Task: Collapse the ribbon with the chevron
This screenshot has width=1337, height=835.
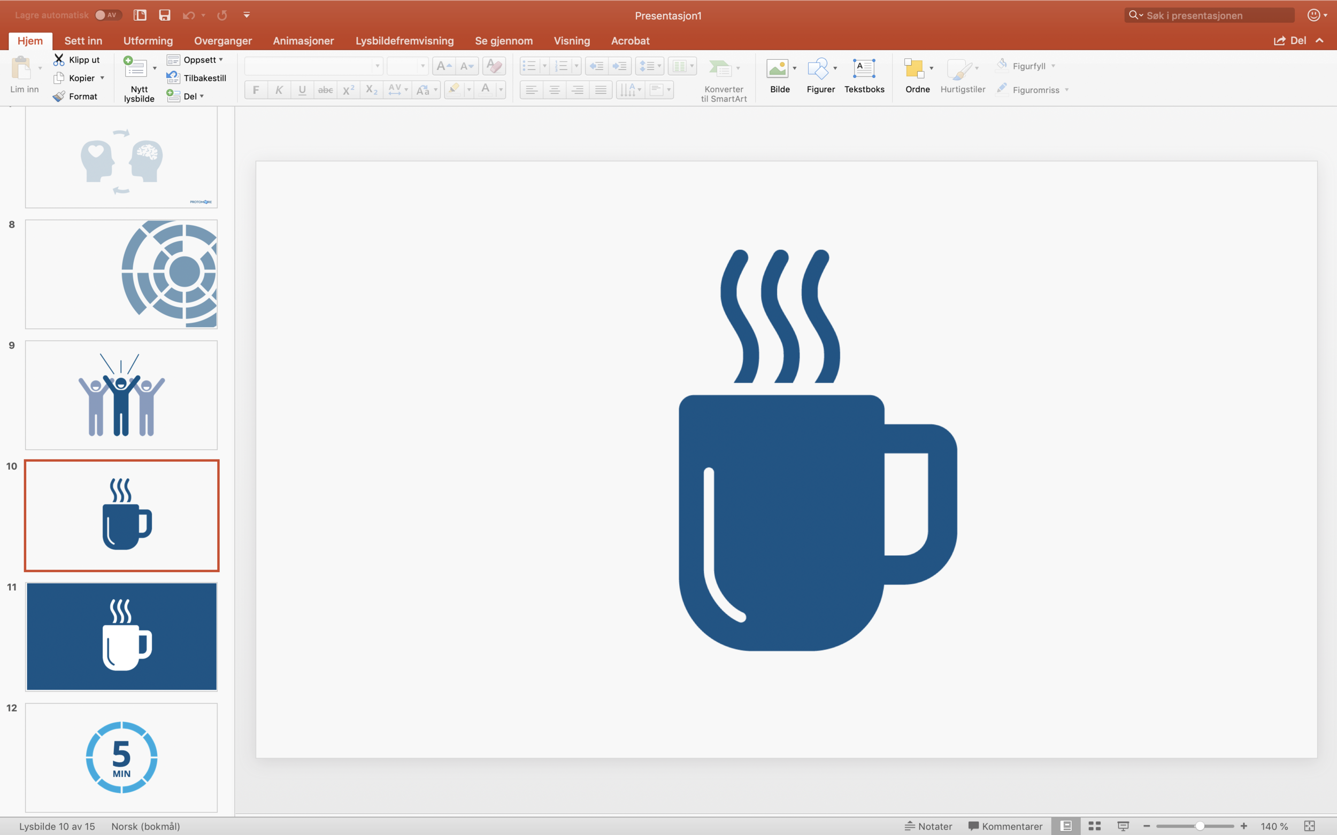Action: (1319, 41)
